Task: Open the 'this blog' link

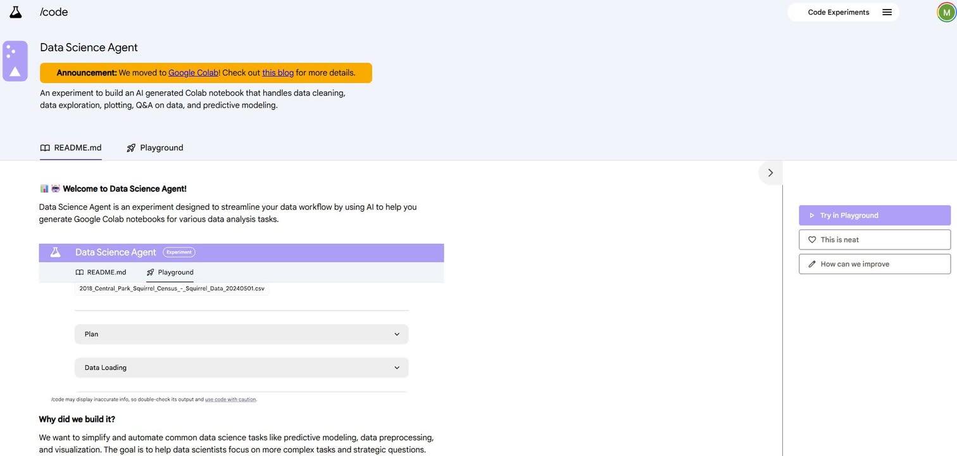Action: point(278,73)
